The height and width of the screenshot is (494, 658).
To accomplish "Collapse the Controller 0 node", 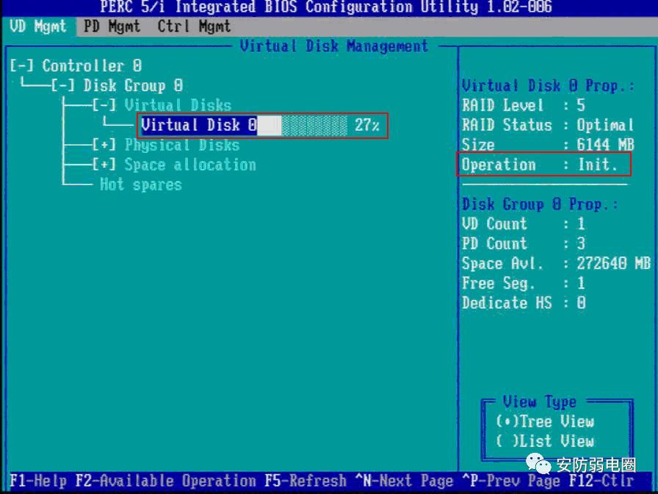I will 21,66.
